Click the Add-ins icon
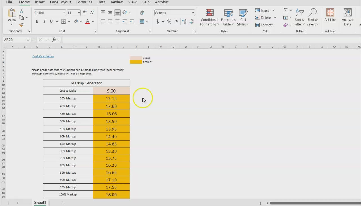The width and height of the screenshot is (361, 206). pyautogui.click(x=330, y=16)
